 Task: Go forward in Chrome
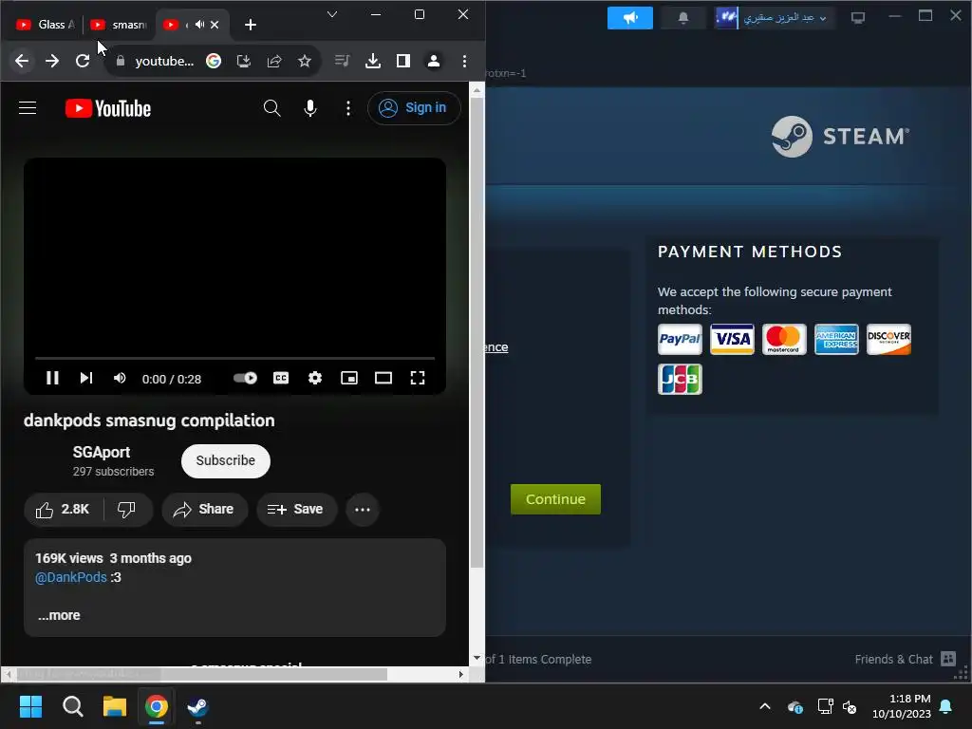52,61
